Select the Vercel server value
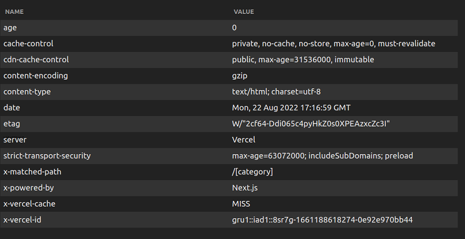 point(243,140)
